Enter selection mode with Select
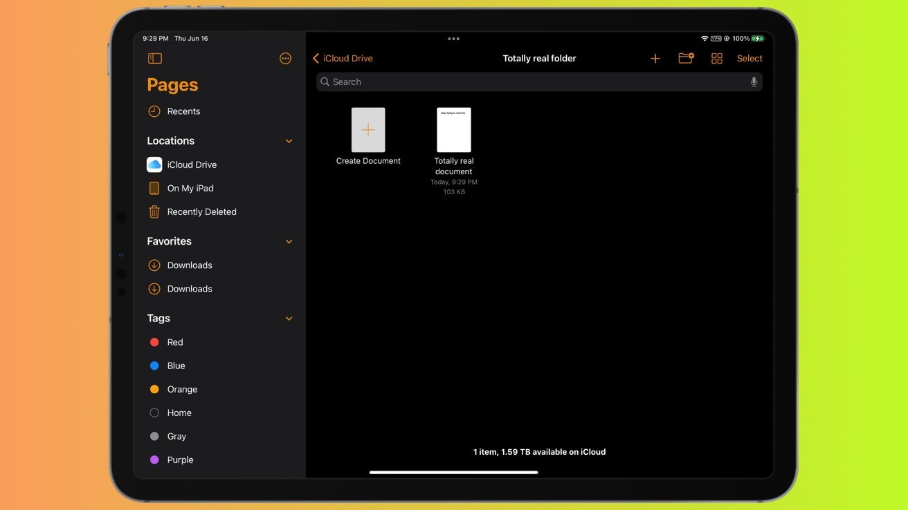 tap(749, 58)
